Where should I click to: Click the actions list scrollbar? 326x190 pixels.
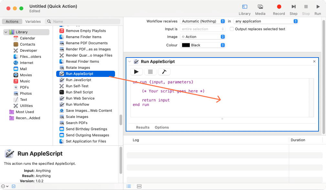(x=121, y=120)
